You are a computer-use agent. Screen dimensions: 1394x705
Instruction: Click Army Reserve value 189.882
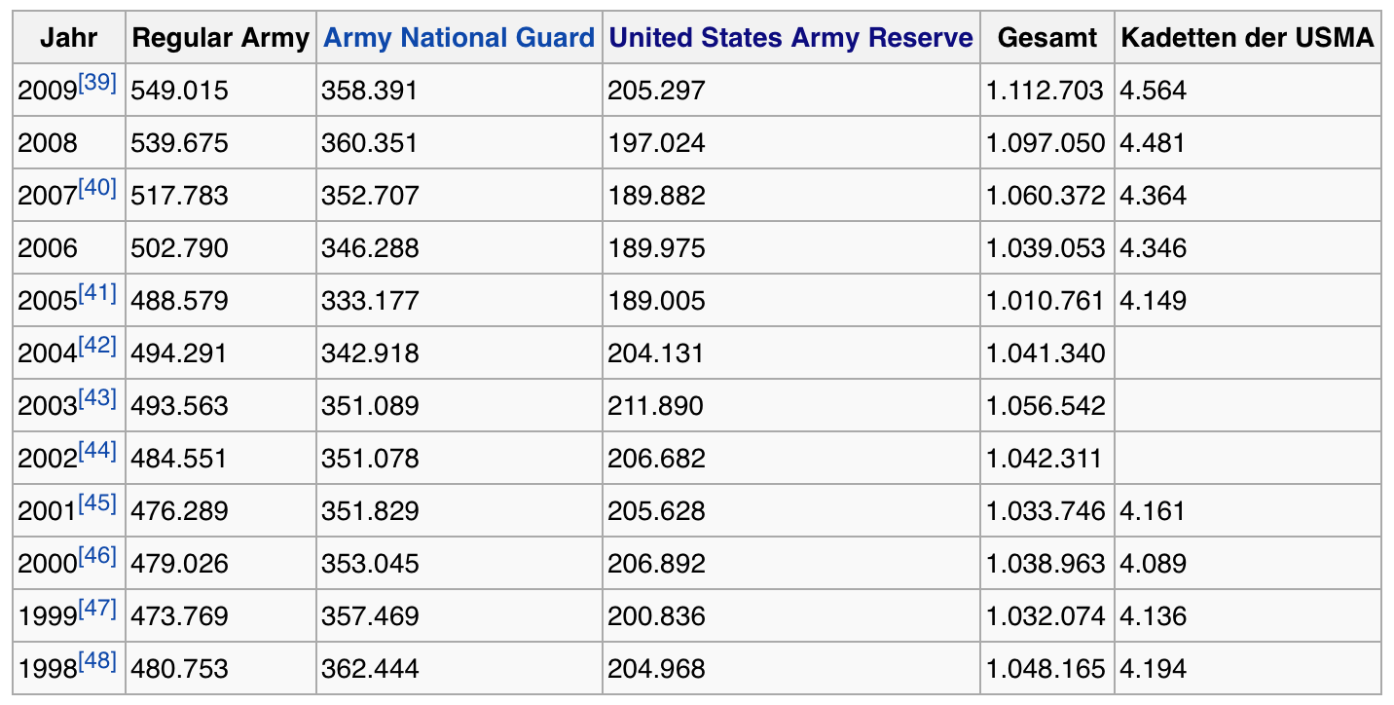click(657, 196)
